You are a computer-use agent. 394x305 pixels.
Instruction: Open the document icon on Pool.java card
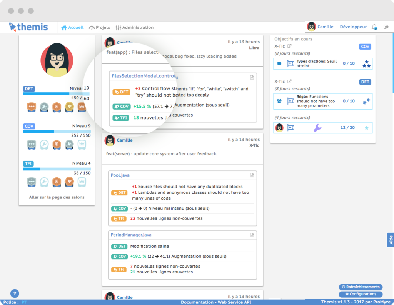(x=252, y=175)
